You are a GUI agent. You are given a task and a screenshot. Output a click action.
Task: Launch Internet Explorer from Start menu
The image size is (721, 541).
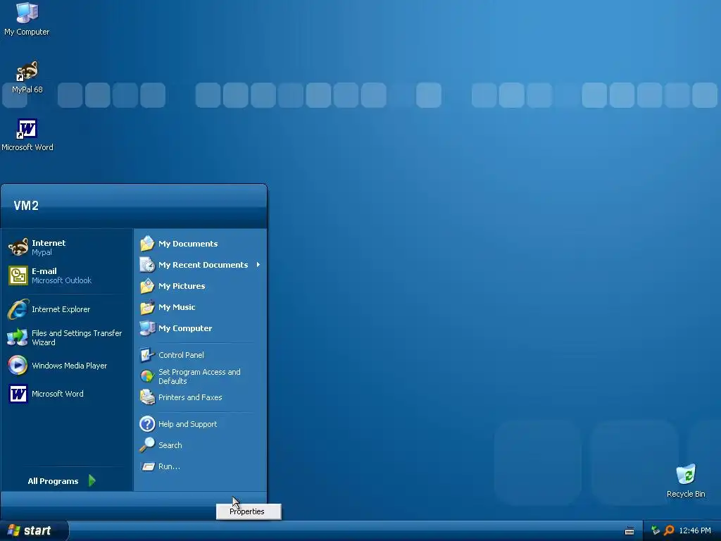click(67, 309)
